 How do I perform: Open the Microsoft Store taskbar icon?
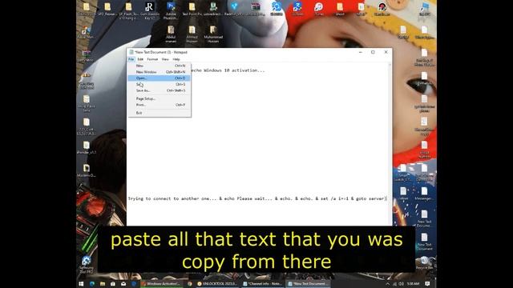113,284
